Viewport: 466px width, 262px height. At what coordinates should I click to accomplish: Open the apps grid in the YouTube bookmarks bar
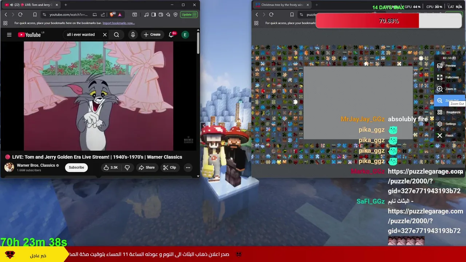5,23
